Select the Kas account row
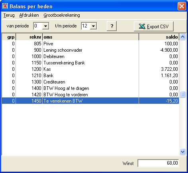This screenshot has height=173, width=188. click(x=90, y=69)
